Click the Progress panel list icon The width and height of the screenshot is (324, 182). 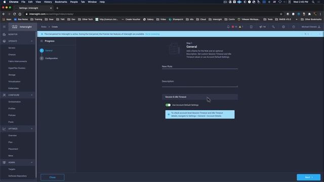[42, 41]
